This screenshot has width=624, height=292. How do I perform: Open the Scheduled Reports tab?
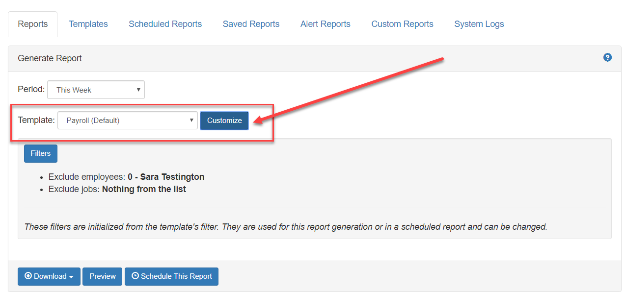click(165, 24)
